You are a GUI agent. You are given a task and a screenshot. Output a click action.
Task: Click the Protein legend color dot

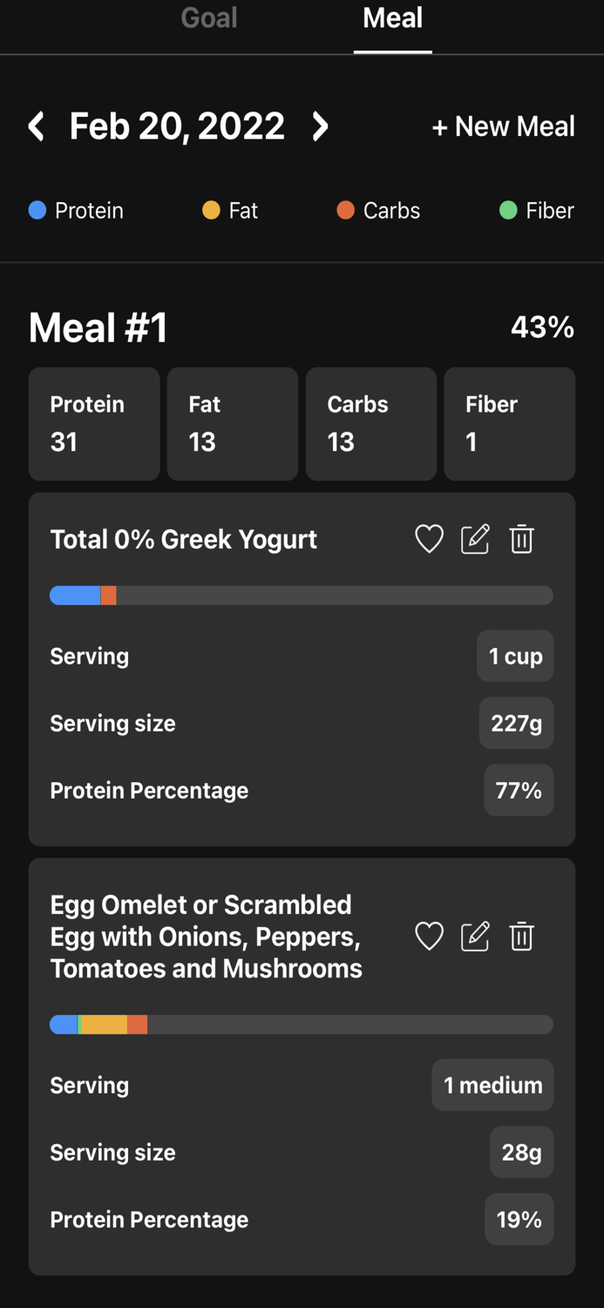(35, 210)
